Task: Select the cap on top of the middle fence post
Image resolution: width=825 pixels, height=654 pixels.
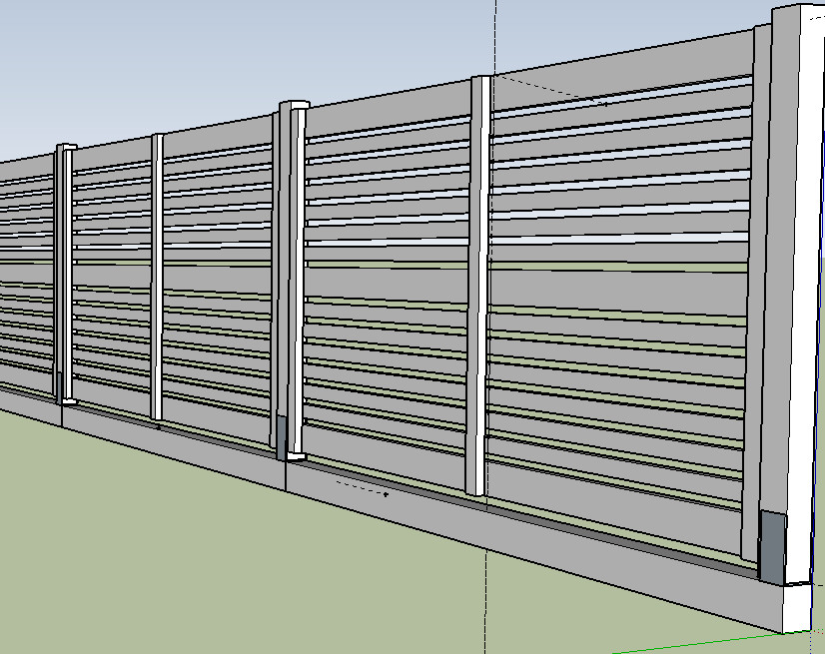Action: (x=294, y=105)
